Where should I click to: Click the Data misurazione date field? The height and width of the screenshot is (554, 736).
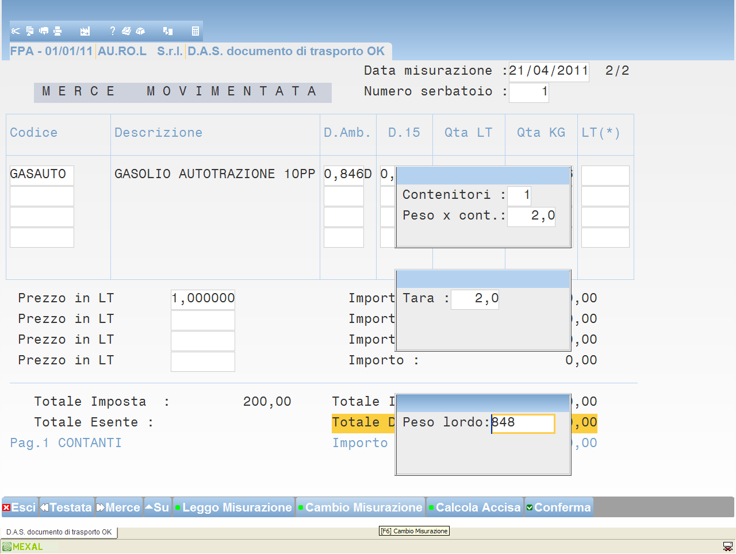pos(549,71)
